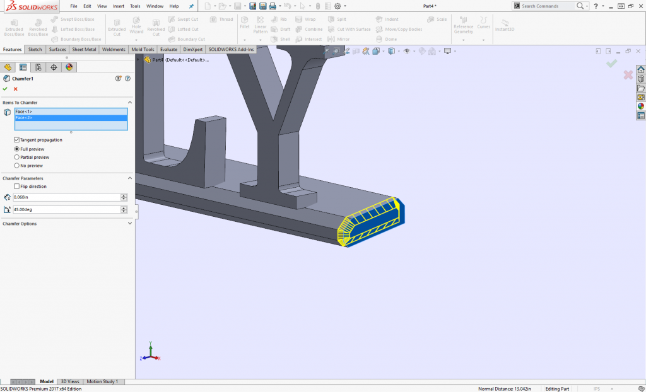Open the DimXpertManager crosshair tab

pos(54,67)
